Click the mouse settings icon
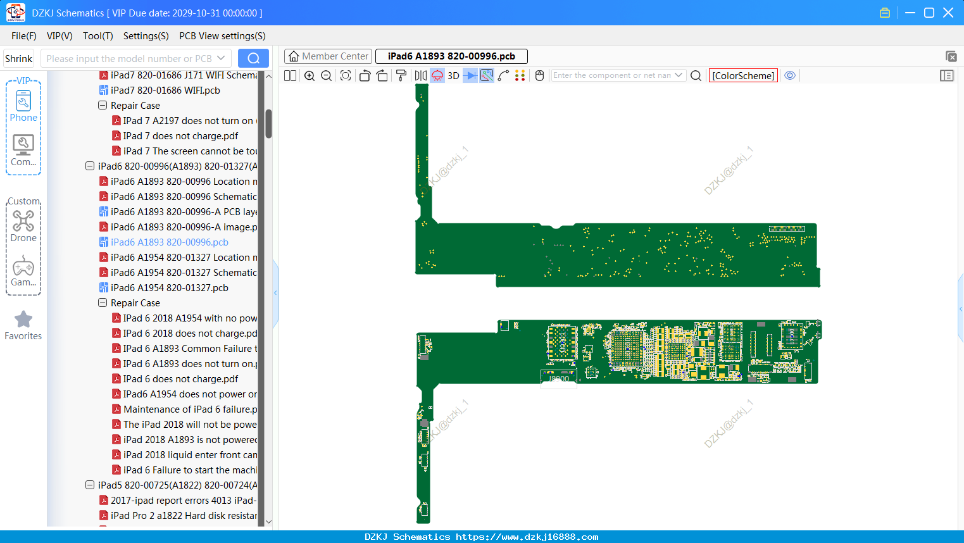Viewport: 964px width, 543px height. pos(539,75)
